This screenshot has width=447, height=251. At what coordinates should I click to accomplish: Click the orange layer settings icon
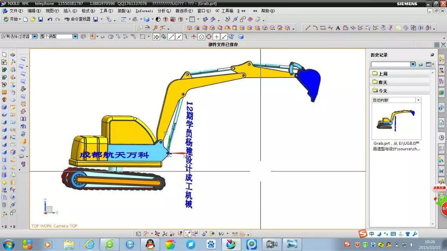250,19
